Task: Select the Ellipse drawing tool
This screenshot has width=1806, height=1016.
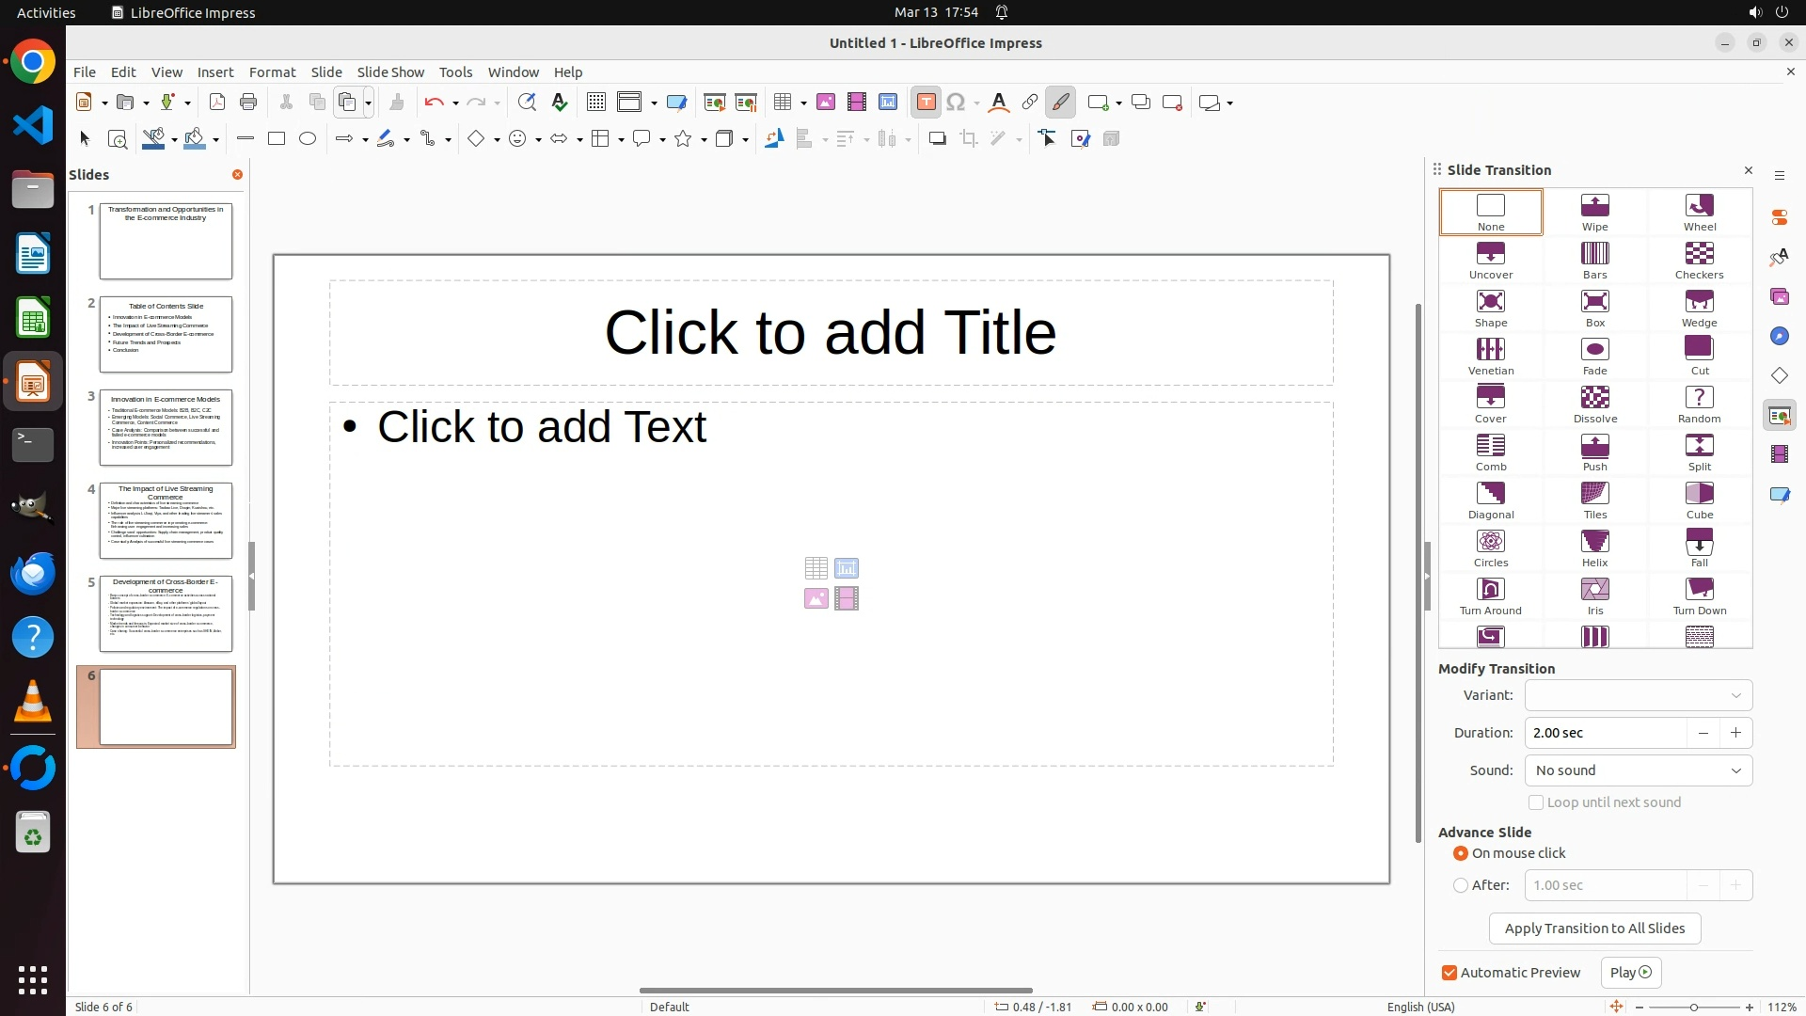Action: 308,139
